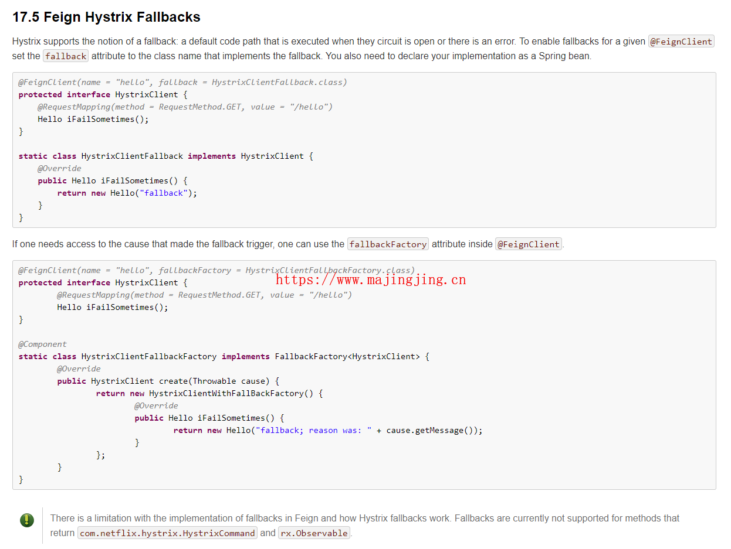Click 'HystrixClient create(Throwable cause)' line
Screen dimensions: 731x549
[168, 381]
